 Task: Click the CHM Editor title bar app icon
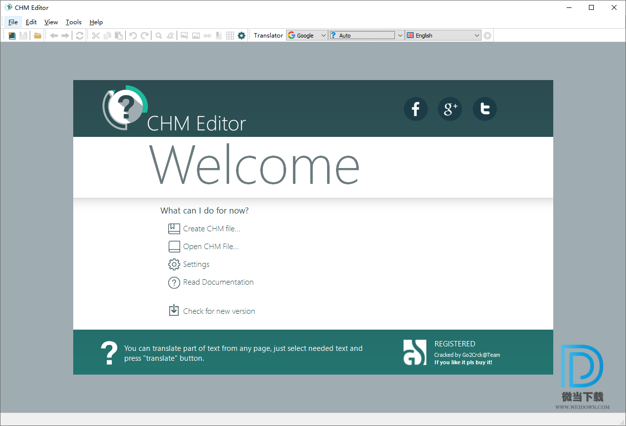[8, 7]
